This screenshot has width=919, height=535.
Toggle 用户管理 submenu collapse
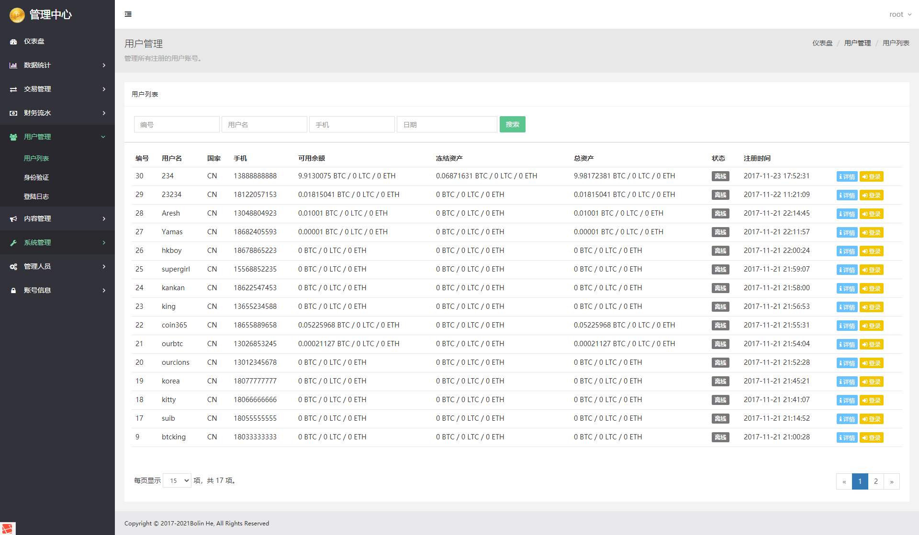coord(57,137)
